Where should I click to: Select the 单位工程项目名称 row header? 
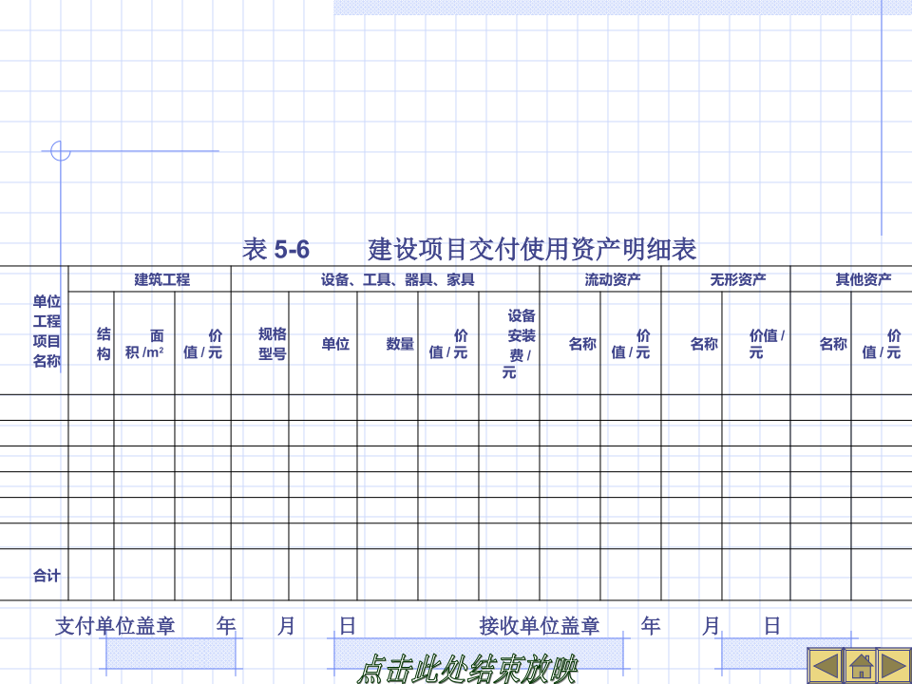(47, 331)
